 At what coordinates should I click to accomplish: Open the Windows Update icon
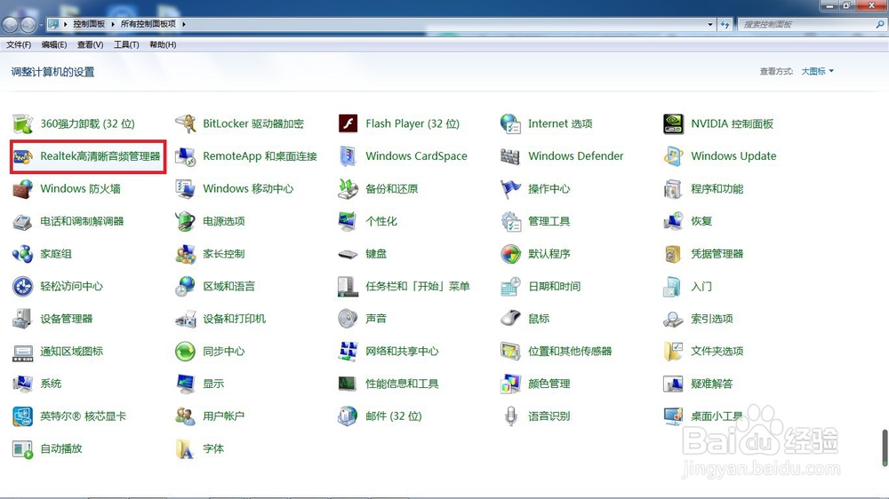pos(673,156)
